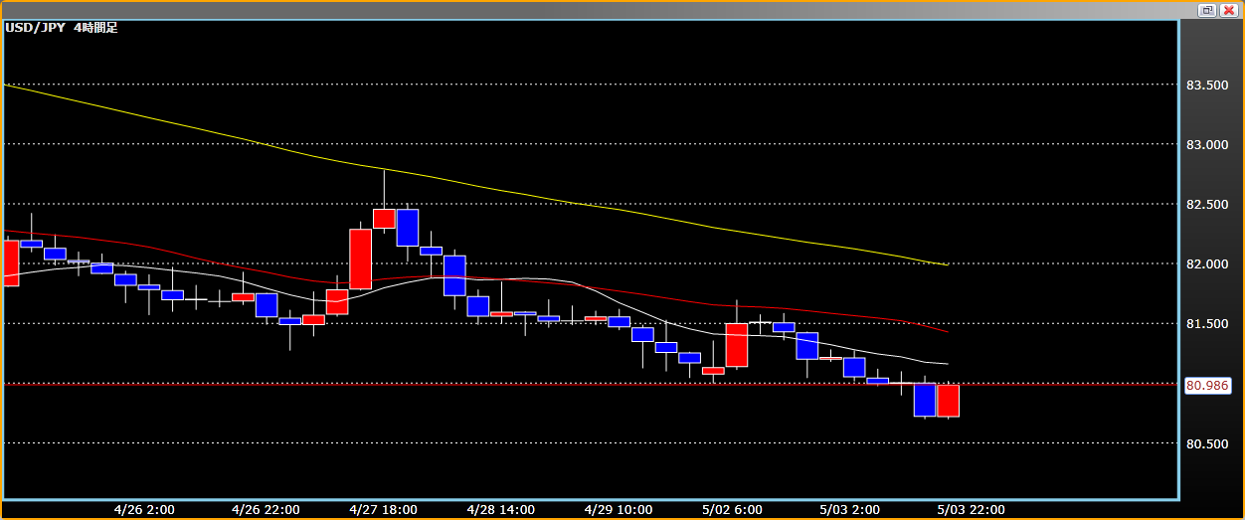The width and height of the screenshot is (1245, 520).
Task: Close the USD/JPY chart panel
Action: (1227, 10)
